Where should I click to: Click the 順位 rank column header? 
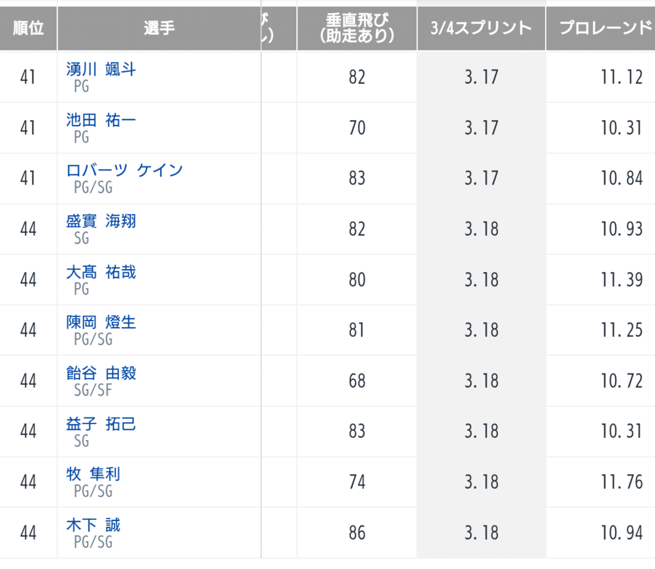click(x=28, y=28)
